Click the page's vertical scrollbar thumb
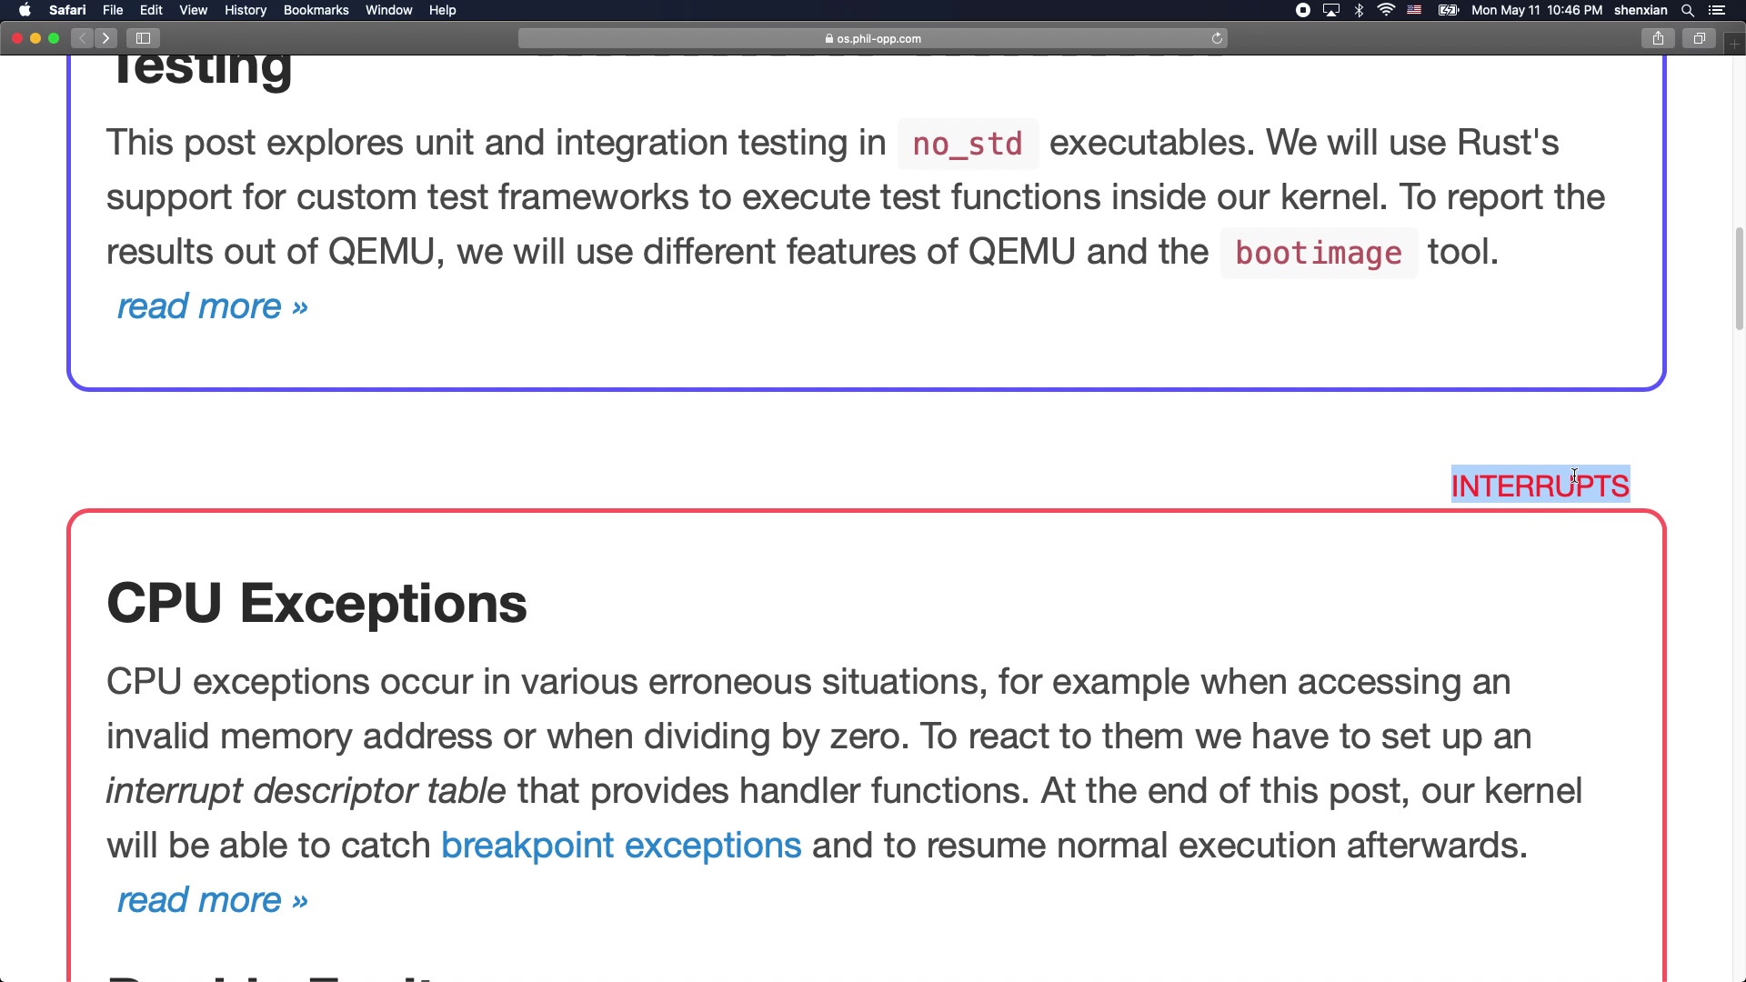This screenshot has height=982, width=1746. (x=1739, y=277)
